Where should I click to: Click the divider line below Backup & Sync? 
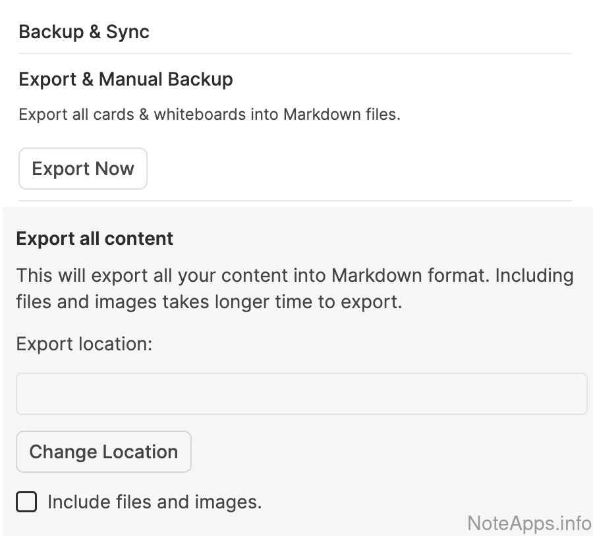click(x=295, y=53)
